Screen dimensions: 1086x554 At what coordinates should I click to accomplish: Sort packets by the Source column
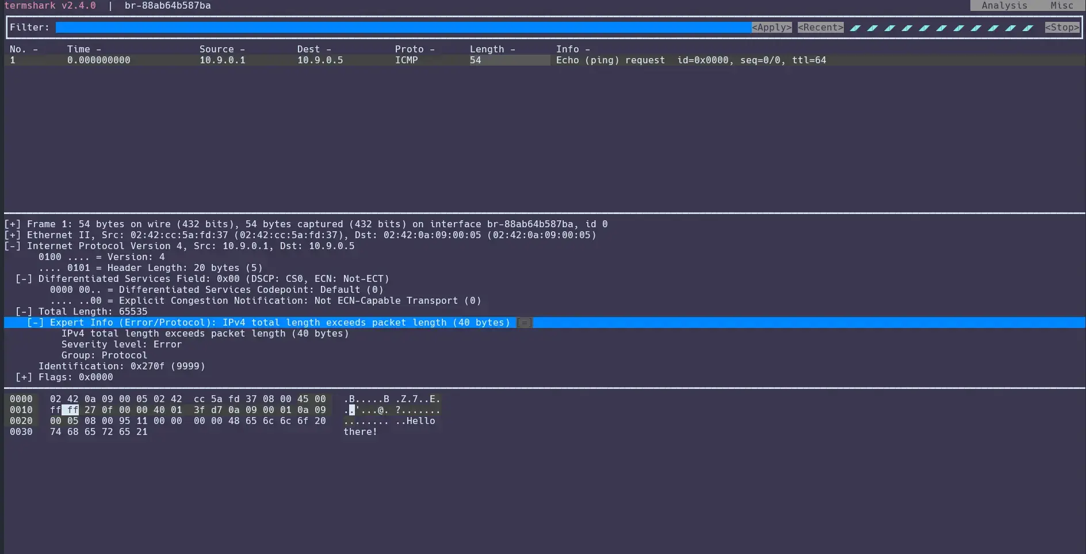(222, 49)
